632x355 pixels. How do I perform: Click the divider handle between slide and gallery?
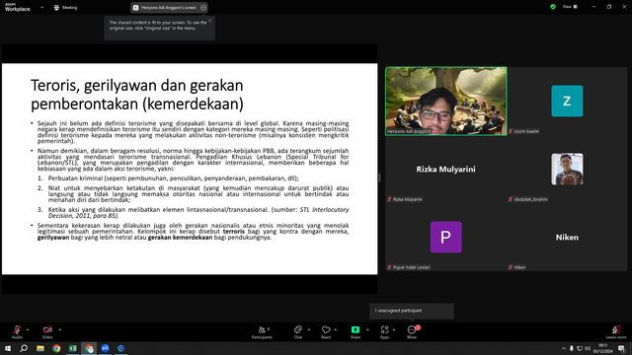tap(379, 177)
